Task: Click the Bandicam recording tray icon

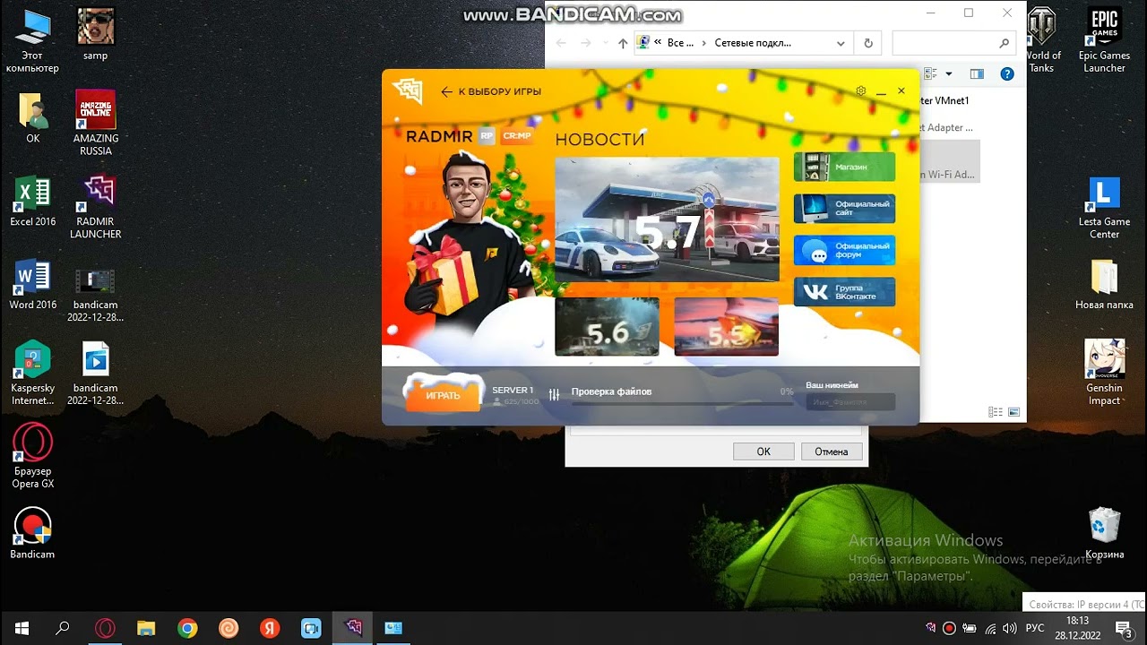Action: coord(950,628)
